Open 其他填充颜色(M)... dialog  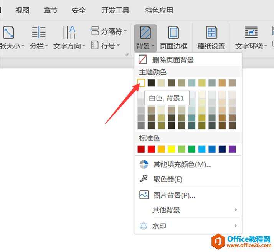click(188, 164)
